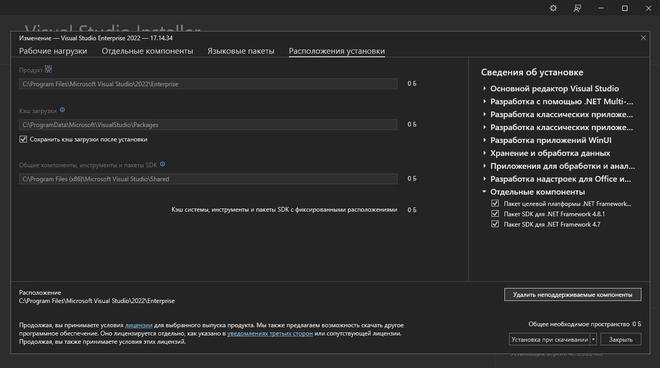
Task: Expand Приложения для обработки и анал…
Action: click(485, 166)
